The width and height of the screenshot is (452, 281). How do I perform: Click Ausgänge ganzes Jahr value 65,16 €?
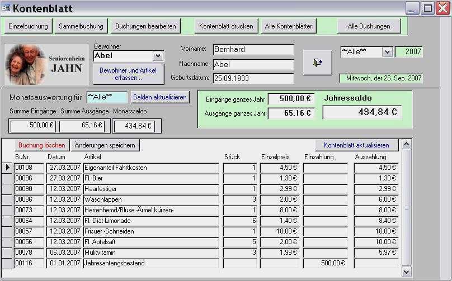[x=291, y=113]
